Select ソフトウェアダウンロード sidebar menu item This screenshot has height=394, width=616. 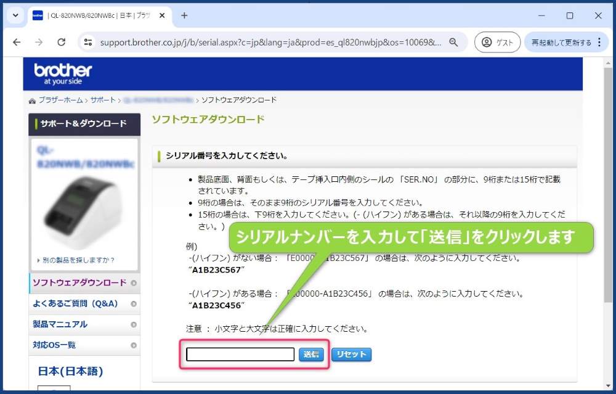(x=79, y=283)
